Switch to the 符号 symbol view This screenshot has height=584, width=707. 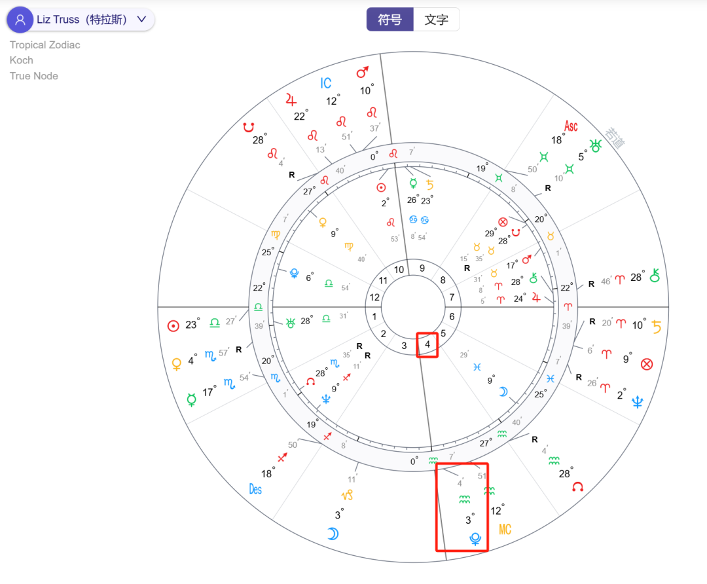point(390,20)
